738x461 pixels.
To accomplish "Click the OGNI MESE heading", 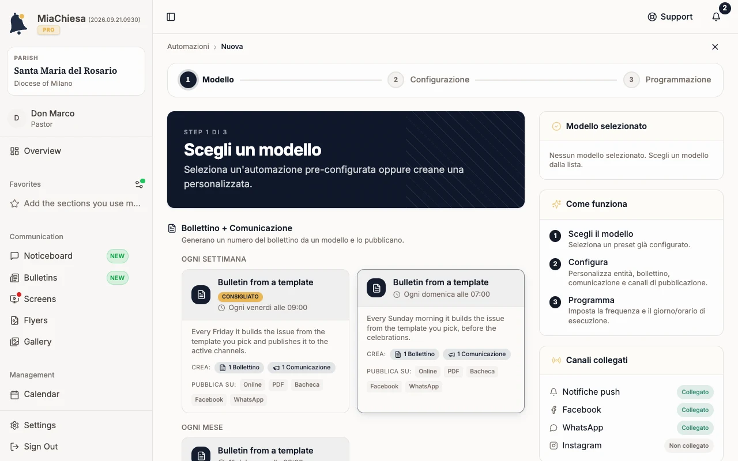I will pos(202,428).
